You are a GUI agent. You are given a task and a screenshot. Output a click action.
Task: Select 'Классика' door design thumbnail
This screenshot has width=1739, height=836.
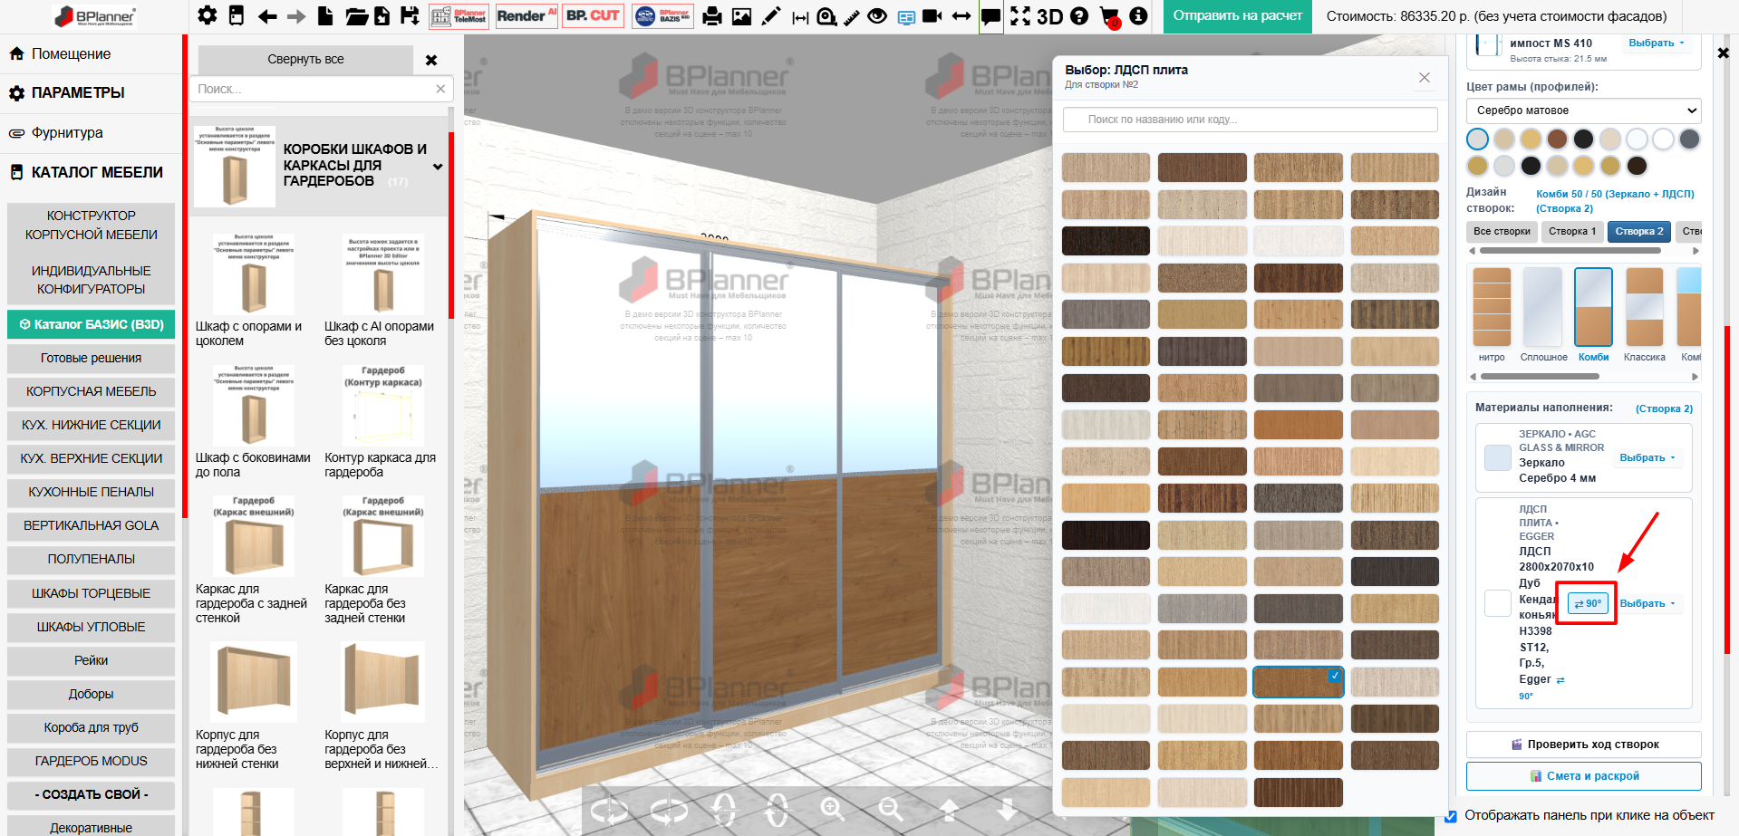tap(1644, 307)
